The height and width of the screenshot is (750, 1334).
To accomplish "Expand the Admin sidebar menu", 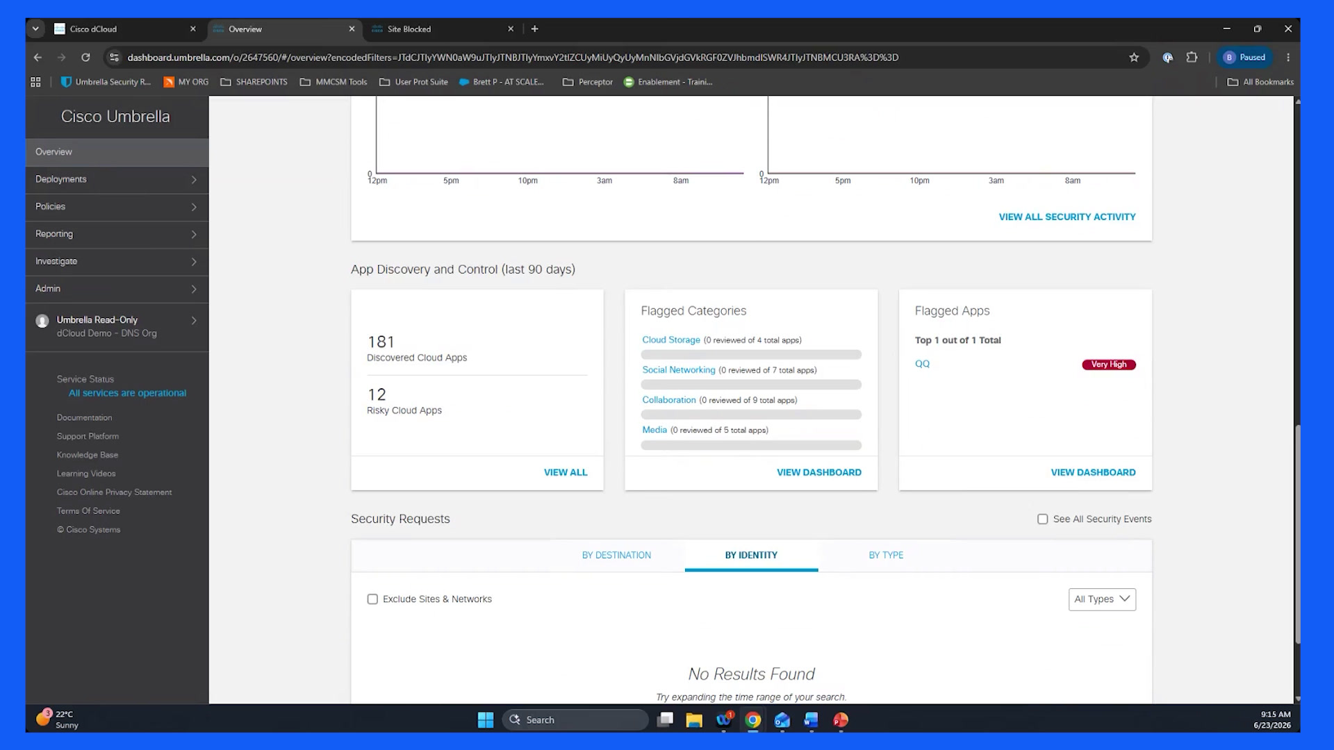I will (117, 289).
